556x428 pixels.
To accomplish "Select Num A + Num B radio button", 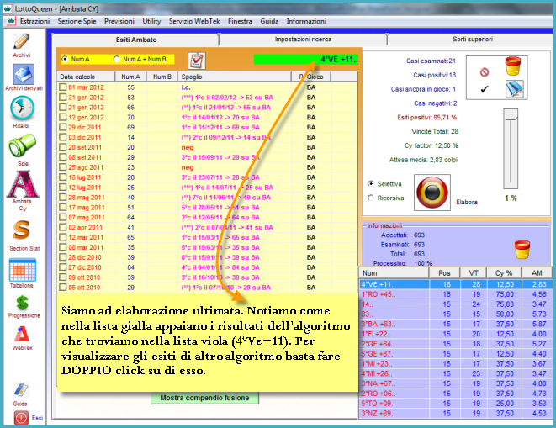I will [x=116, y=59].
